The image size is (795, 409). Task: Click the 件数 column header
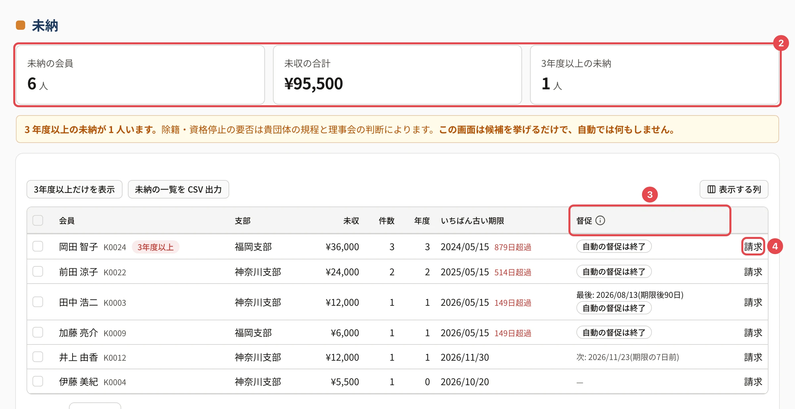click(x=387, y=221)
